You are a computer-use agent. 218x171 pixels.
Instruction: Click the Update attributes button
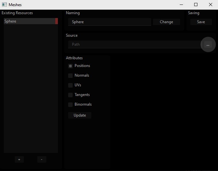pyautogui.click(x=80, y=115)
